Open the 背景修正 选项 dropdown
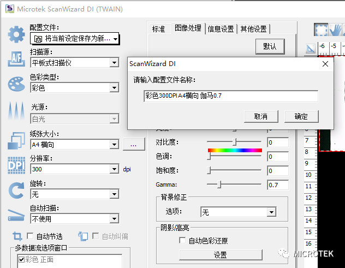The width and height of the screenshot is (345, 268). [284, 212]
